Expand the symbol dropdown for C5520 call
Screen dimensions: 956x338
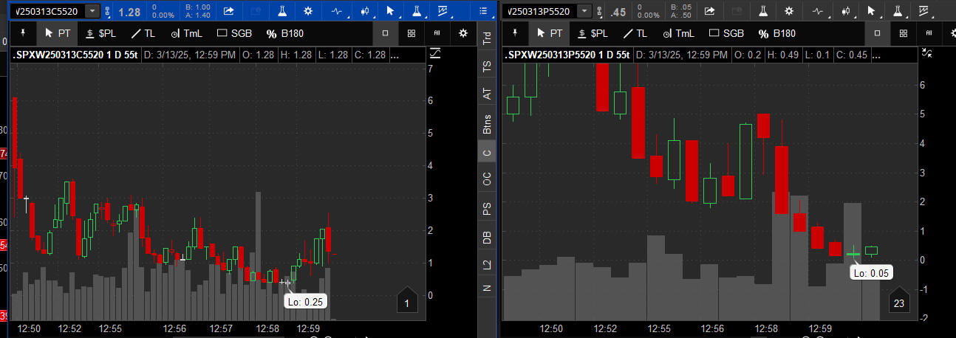92,11
